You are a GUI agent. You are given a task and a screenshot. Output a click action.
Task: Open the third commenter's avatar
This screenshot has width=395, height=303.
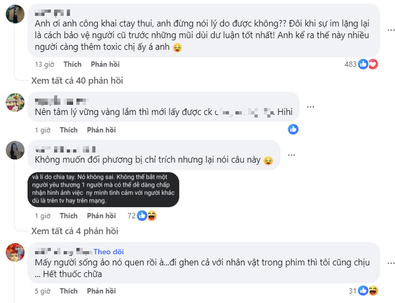[15, 149]
